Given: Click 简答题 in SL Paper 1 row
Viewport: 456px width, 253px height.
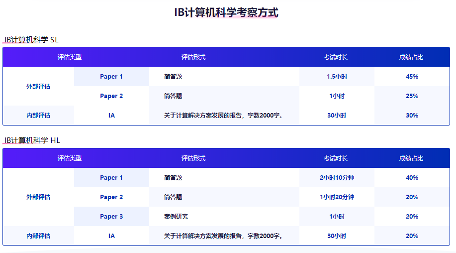Looking at the screenshot, I should point(173,77).
